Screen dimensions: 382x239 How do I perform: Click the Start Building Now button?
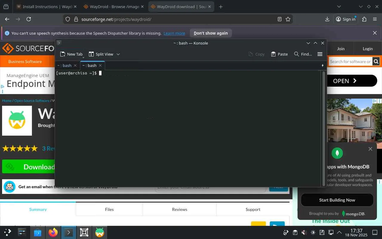tap(337, 200)
